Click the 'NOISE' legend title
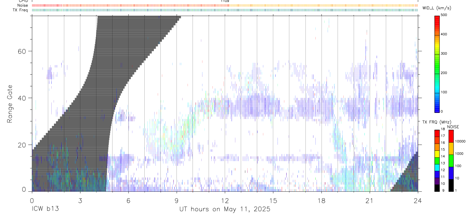This screenshot has width=470, height=217. click(453, 127)
